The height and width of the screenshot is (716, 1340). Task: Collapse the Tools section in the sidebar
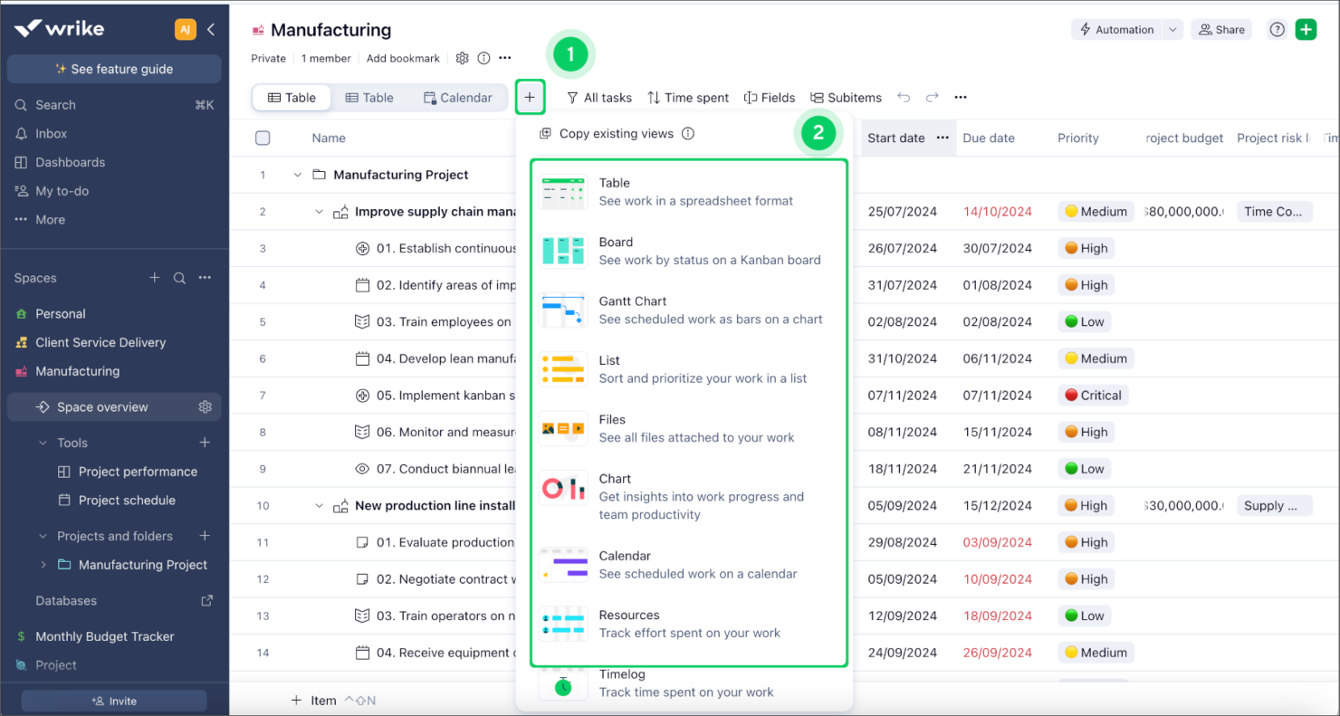coord(41,443)
